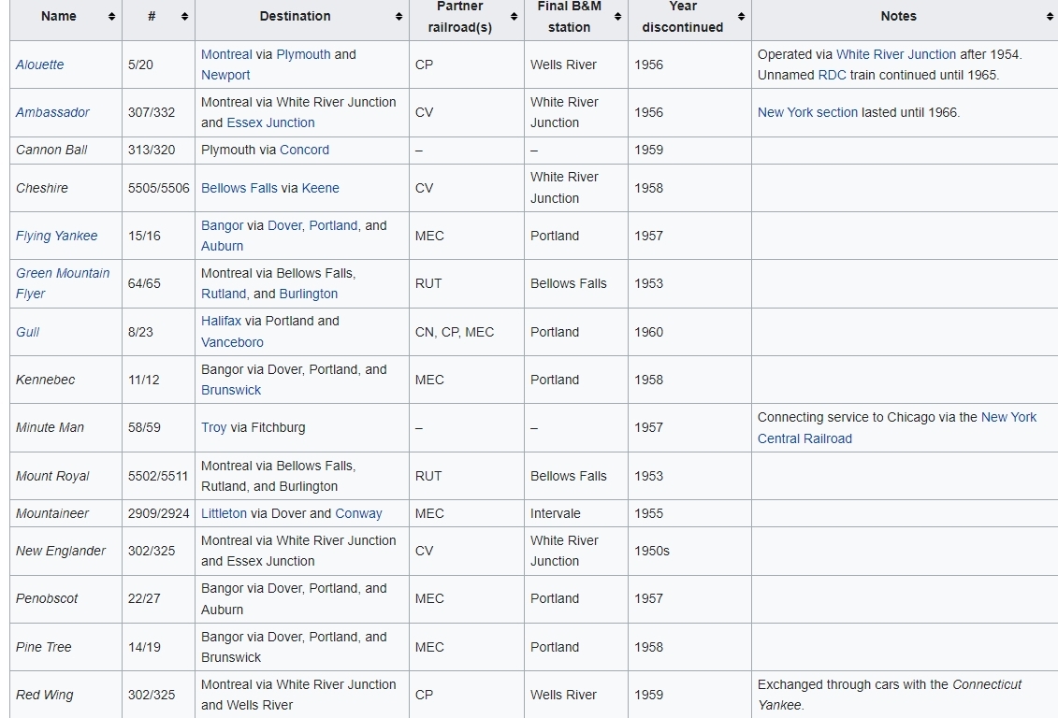Open the RDC link in notes
Viewport: 1058px width, 718px height.
(832, 75)
